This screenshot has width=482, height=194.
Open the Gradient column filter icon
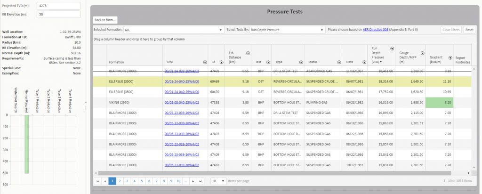point(450,58)
